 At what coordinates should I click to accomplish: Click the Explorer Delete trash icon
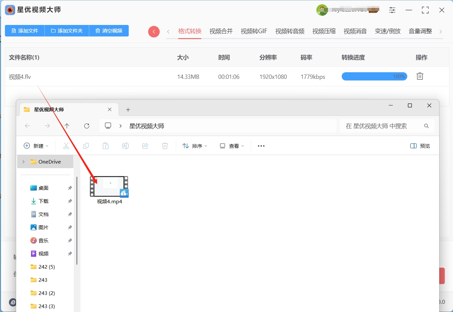pyautogui.click(x=165, y=146)
